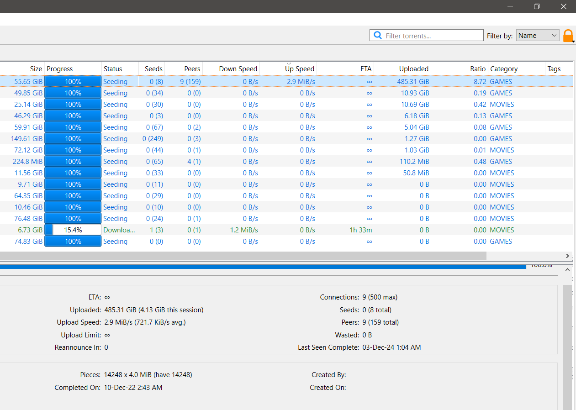The width and height of the screenshot is (576, 410).
Task: Select the 224.8 MiB torrent row
Action: click(x=286, y=162)
